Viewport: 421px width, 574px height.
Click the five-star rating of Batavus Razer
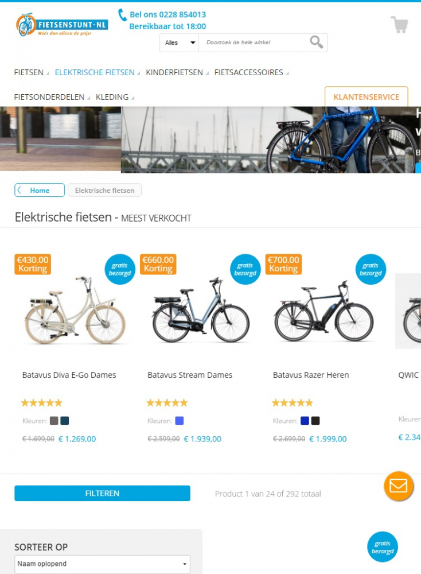[x=293, y=403]
